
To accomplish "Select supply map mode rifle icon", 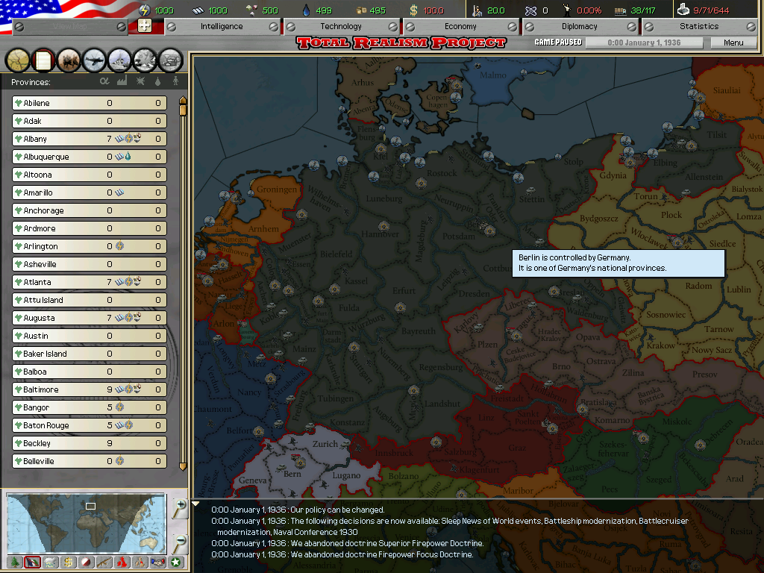I will click(104, 562).
